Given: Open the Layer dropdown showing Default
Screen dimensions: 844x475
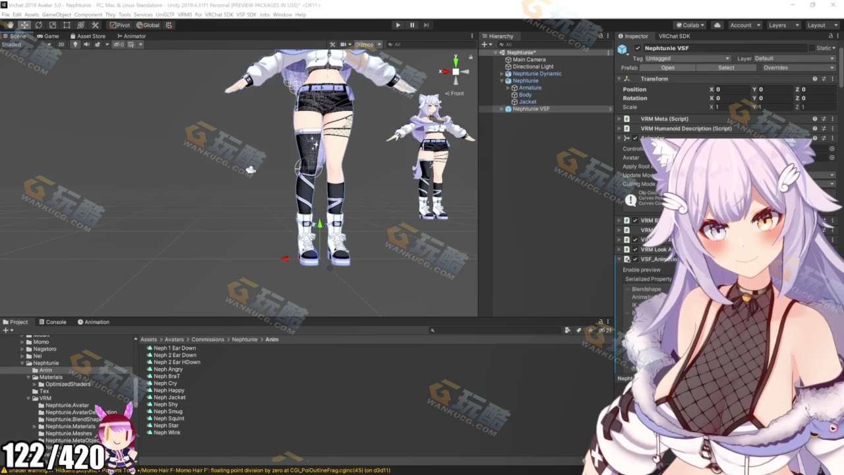Looking at the screenshot, I should click(x=795, y=58).
